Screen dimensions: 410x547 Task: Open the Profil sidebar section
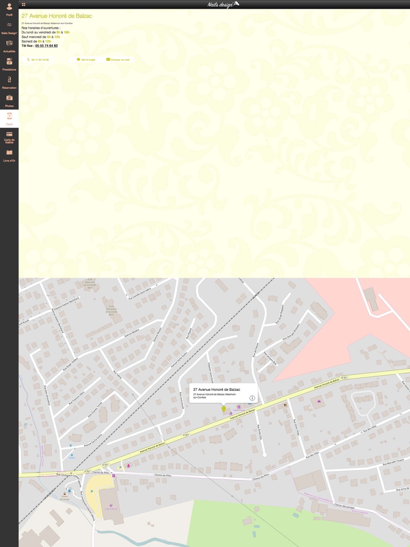tap(9, 9)
